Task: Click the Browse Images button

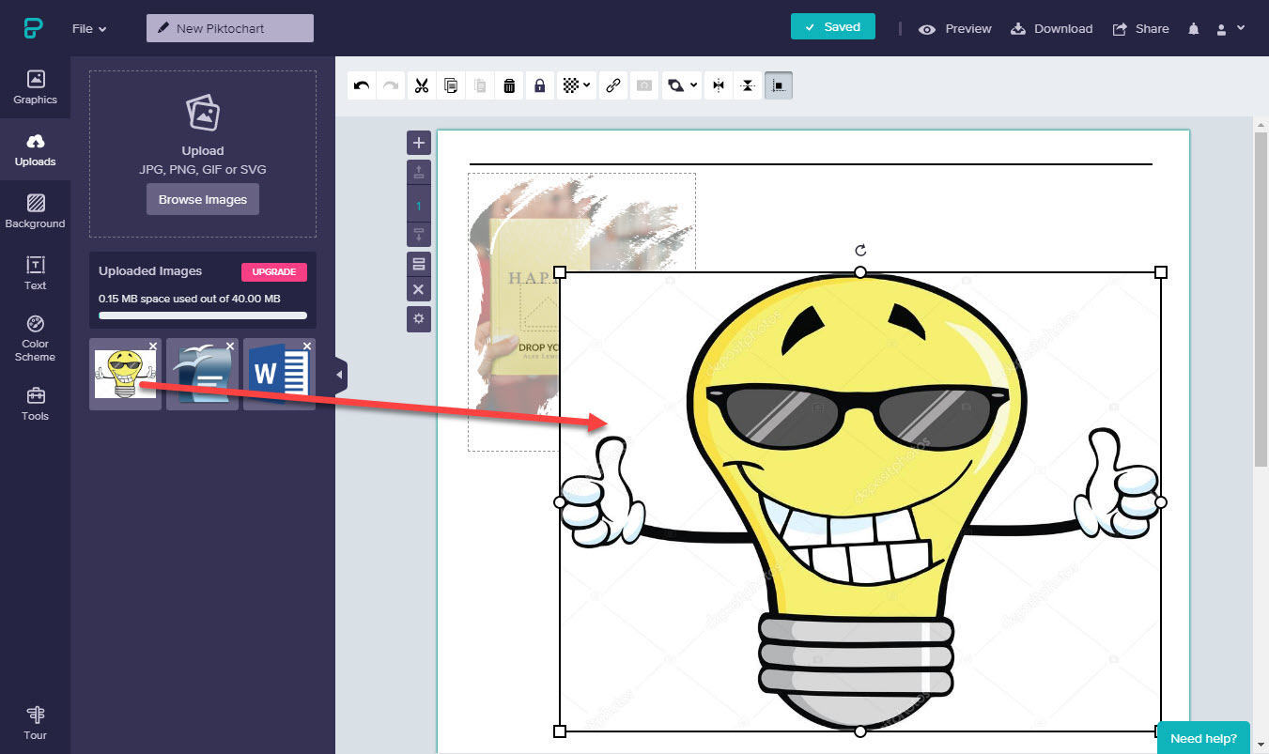Action: (x=203, y=199)
